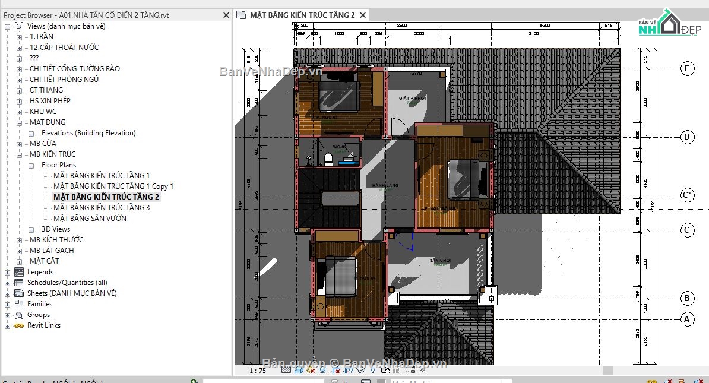Click the 1:75 scale button

coord(259,371)
